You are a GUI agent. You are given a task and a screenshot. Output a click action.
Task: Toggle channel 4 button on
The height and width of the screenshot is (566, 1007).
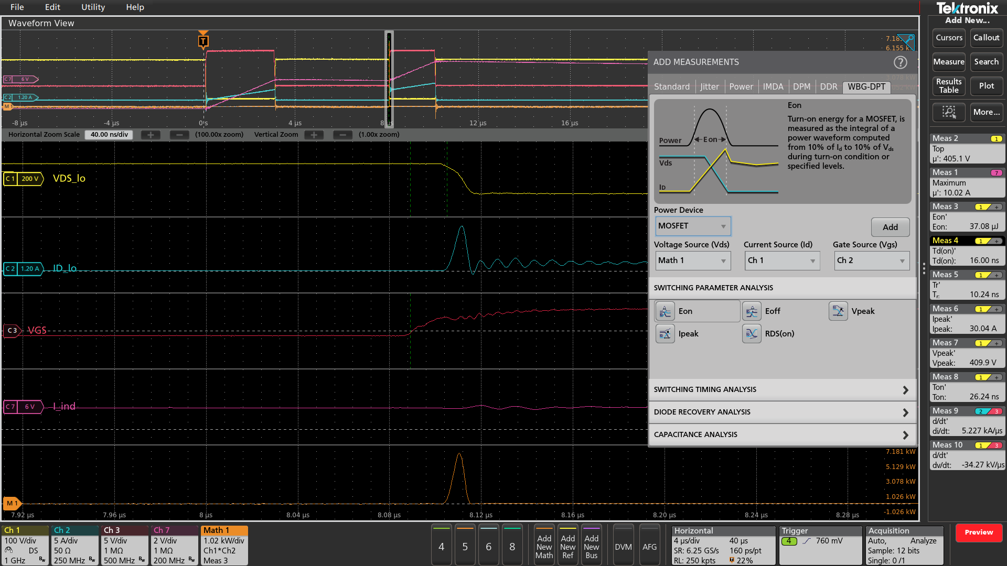441,546
